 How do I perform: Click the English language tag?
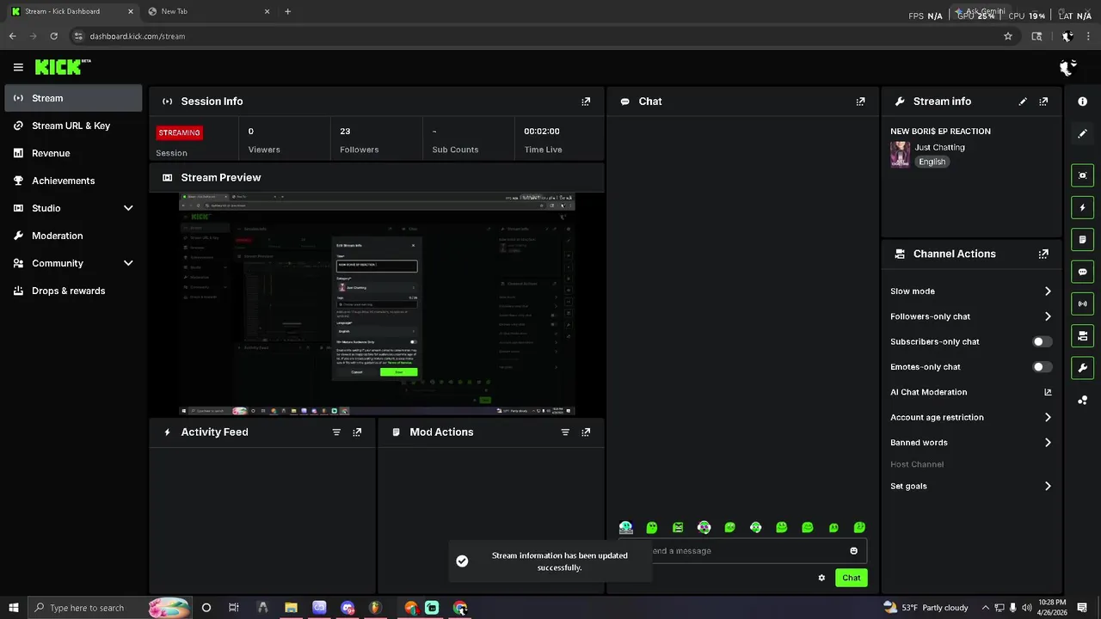(x=932, y=162)
